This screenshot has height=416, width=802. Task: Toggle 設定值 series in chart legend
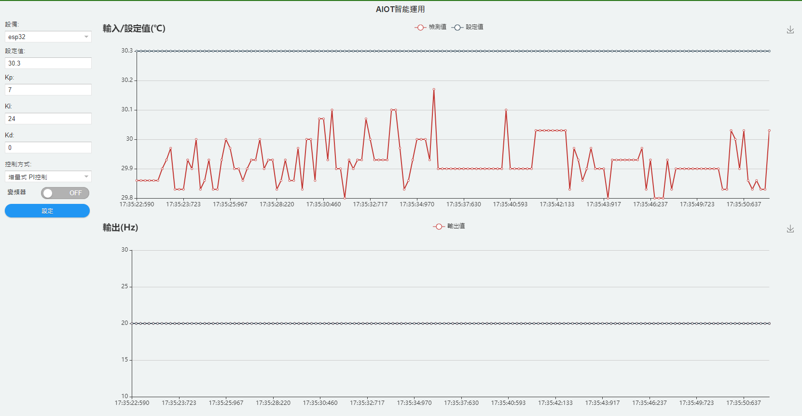point(468,27)
